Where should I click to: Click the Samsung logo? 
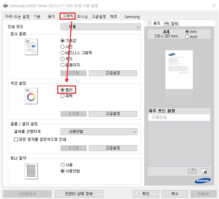pyautogui.click(x=203, y=181)
